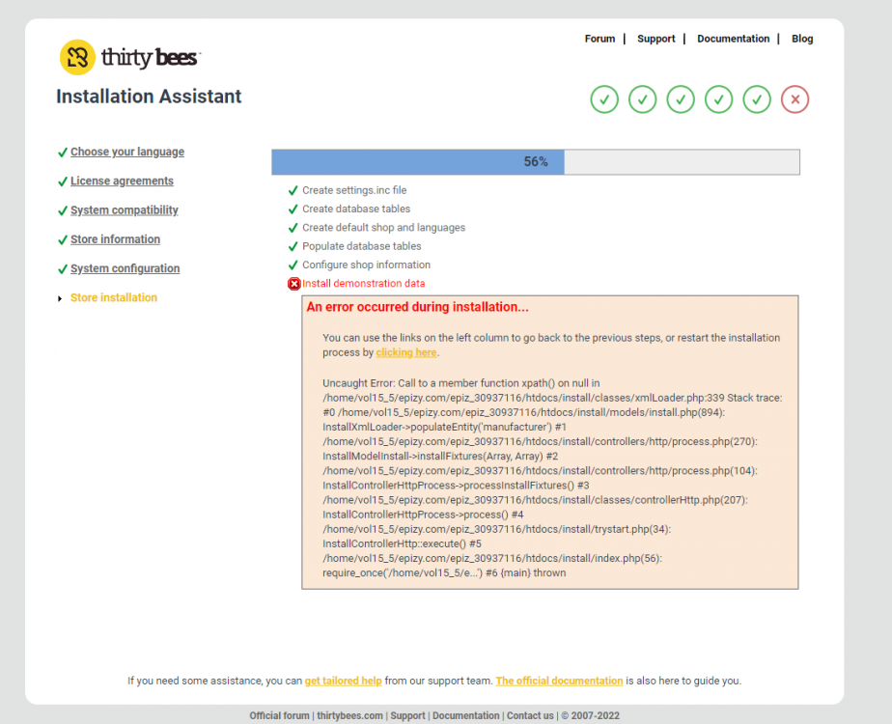Screen dimensions: 892x724
Task: Click Contact us in the footer
Action: [530, 715]
